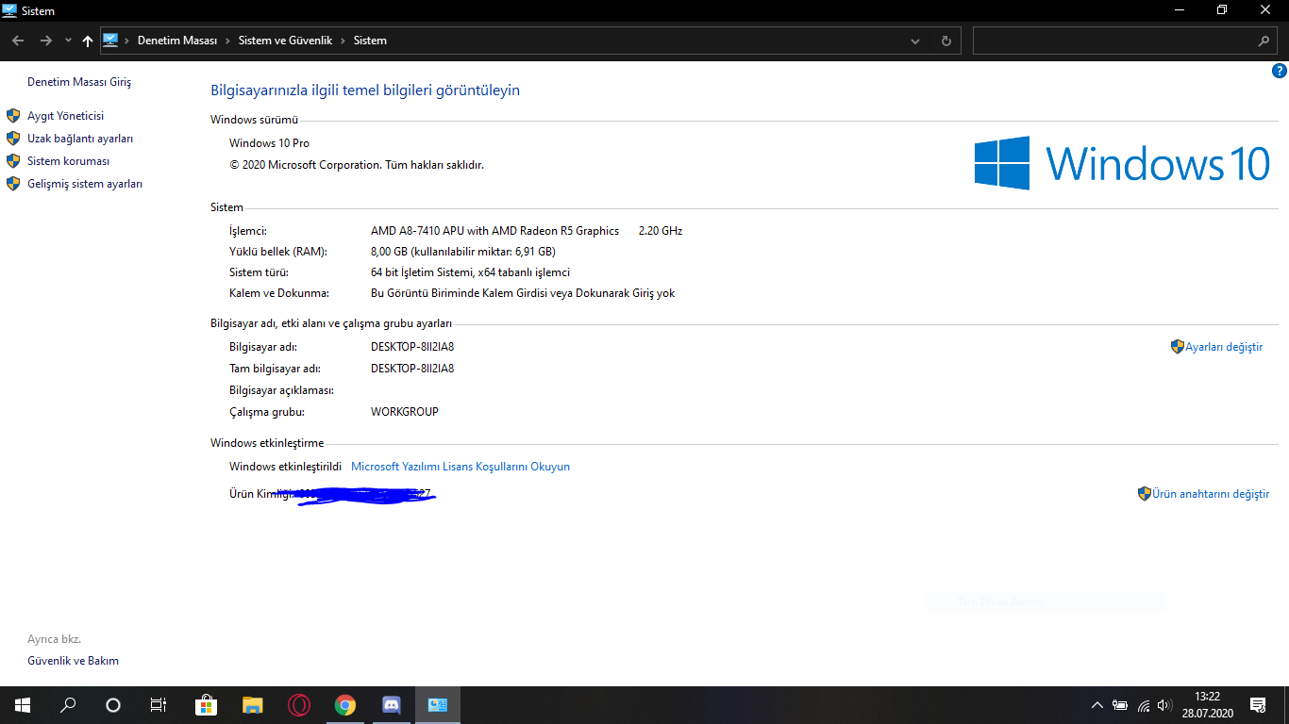Open the Windows Start menu
This screenshot has height=724, width=1289.
click(x=23, y=704)
